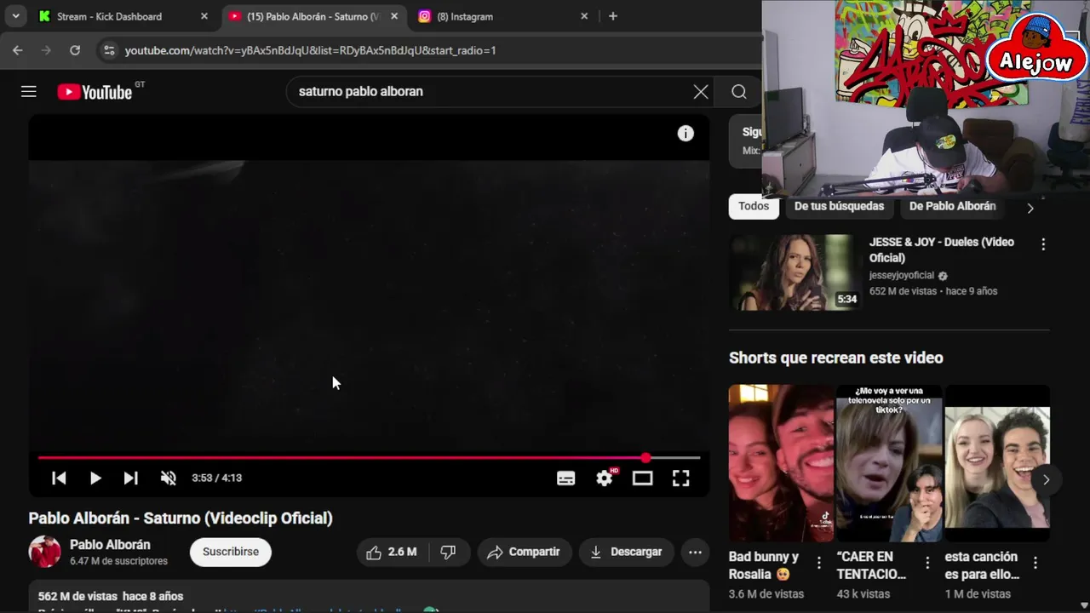Toggle subtitles in the player
This screenshot has height=613, width=1090.
point(565,478)
